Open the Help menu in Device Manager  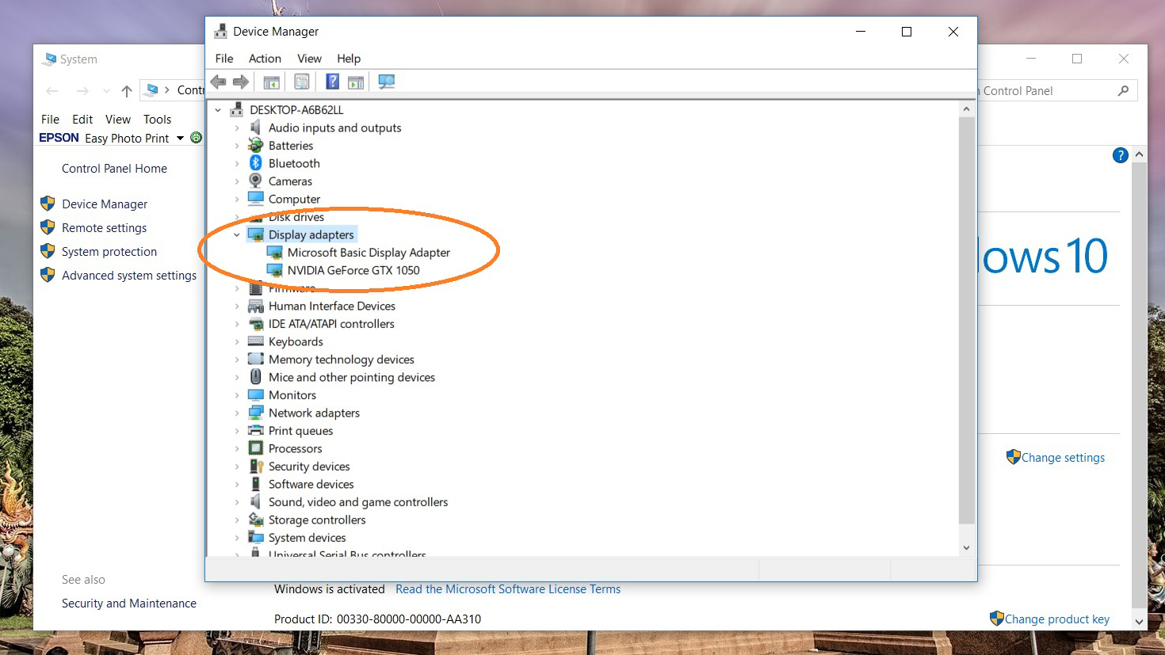click(x=349, y=59)
